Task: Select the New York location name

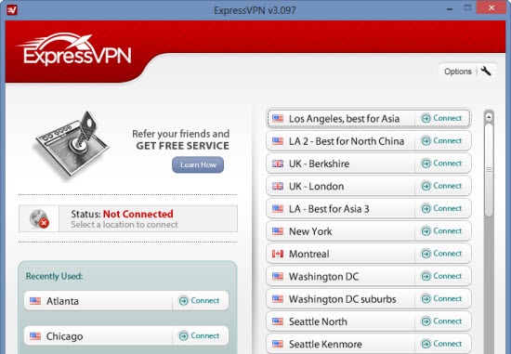Action: [x=310, y=231]
